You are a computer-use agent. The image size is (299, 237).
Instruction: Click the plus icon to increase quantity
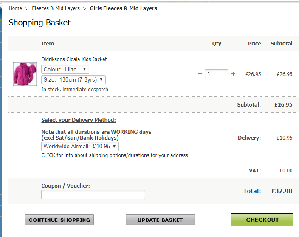click(233, 74)
